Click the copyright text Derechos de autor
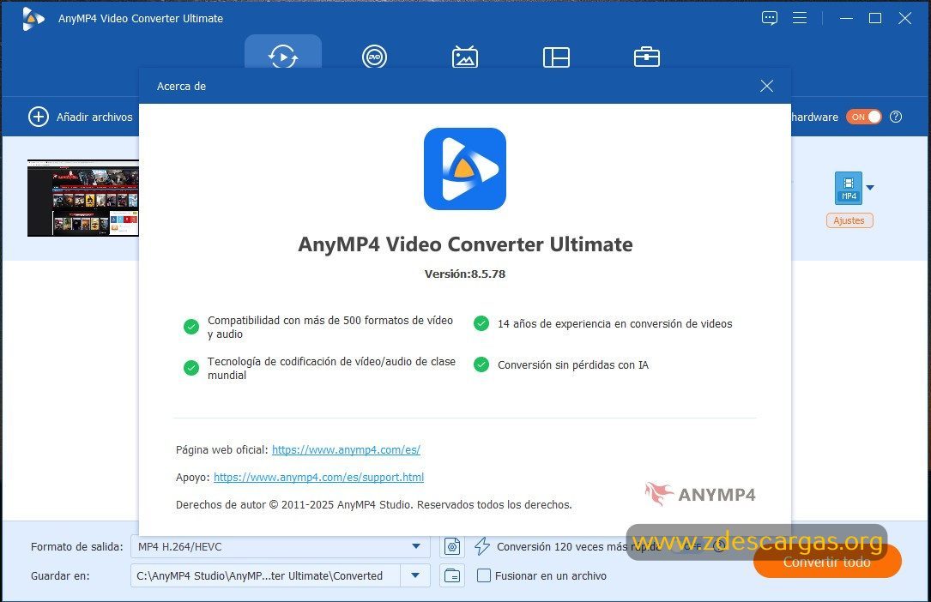This screenshot has width=931, height=602. 374,505
